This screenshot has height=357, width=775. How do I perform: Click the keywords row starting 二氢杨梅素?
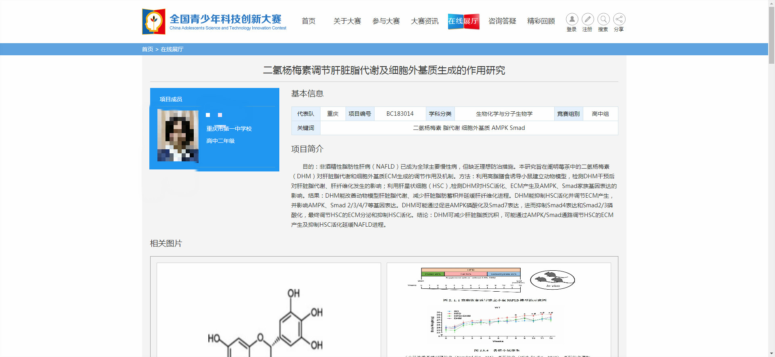[x=469, y=128]
